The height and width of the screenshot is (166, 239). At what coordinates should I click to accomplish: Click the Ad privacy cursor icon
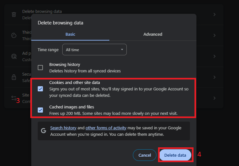[14, 56]
